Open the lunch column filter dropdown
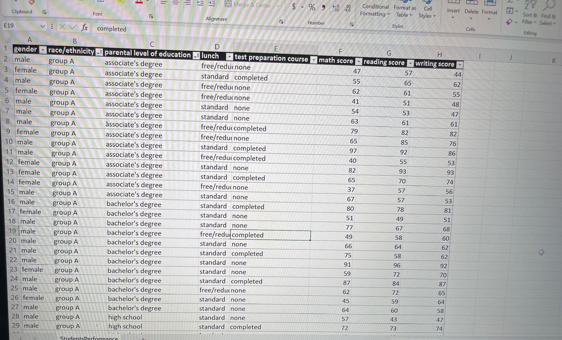Screen dimensions: 562x340 tap(229, 57)
